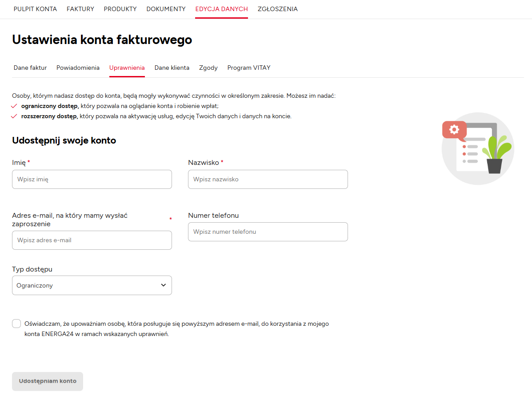Image resolution: width=532 pixels, height=400 pixels.
Task: Focus the Imię input field
Action: (x=92, y=180)
